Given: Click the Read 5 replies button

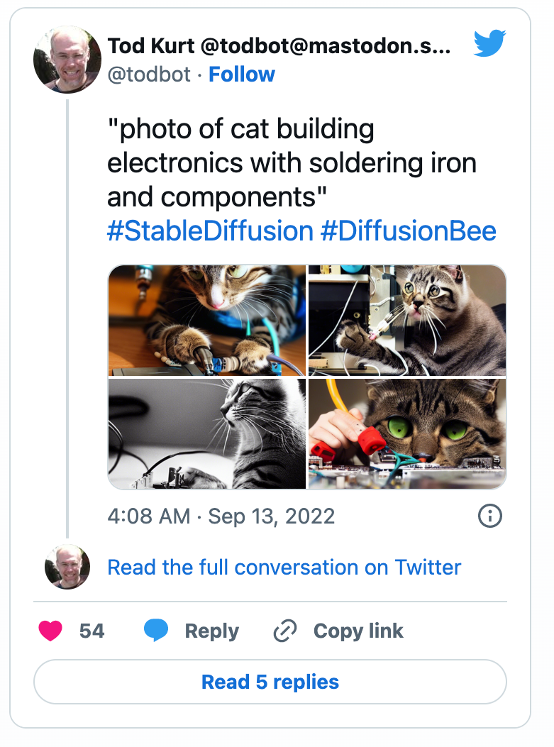Looking at the screenshot, I should pyautogui.click(x=270, y=682).
